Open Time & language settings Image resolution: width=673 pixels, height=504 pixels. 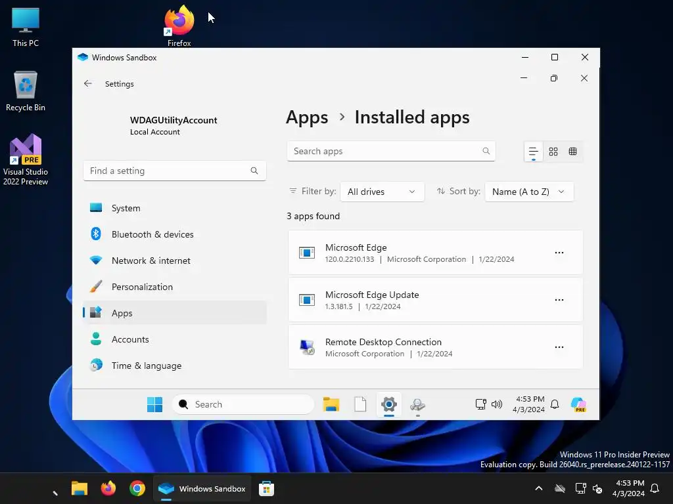pyautogui.click(x=175, y=366)
